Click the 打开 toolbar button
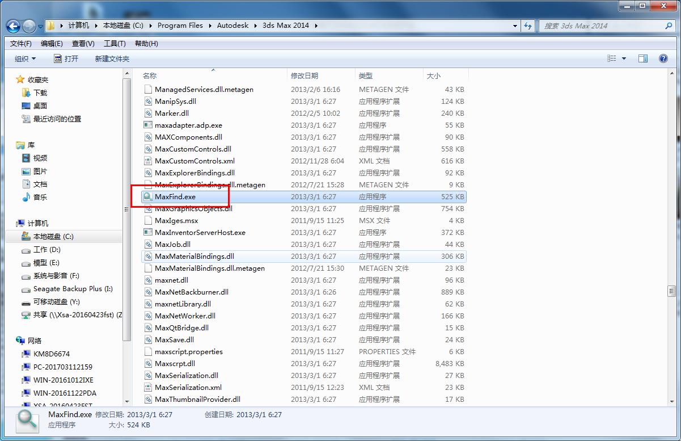 [66, 58]
